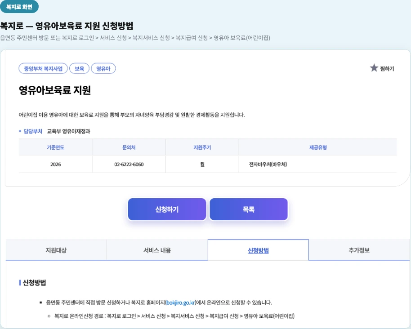Click the gray subtitle starting 읍면동 주민센터 방문
The height and width of the screenshot is (329, 411).
point(135,38)
